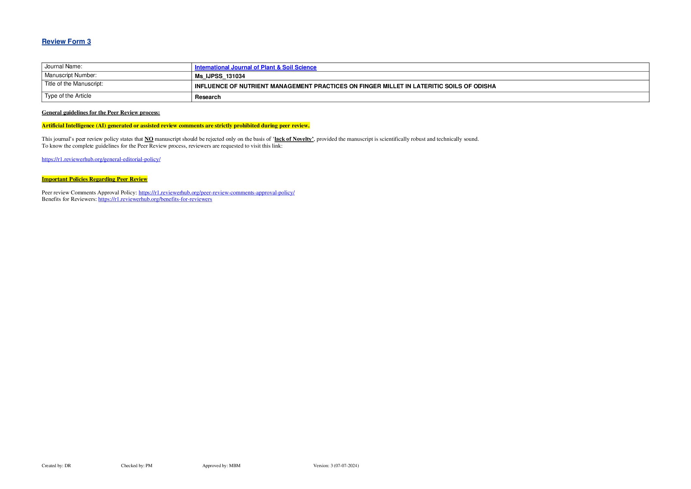This screenshot has width=691, height=489.
Task: Click the Title of the Manuscript label
Action: tap(74, 84)
